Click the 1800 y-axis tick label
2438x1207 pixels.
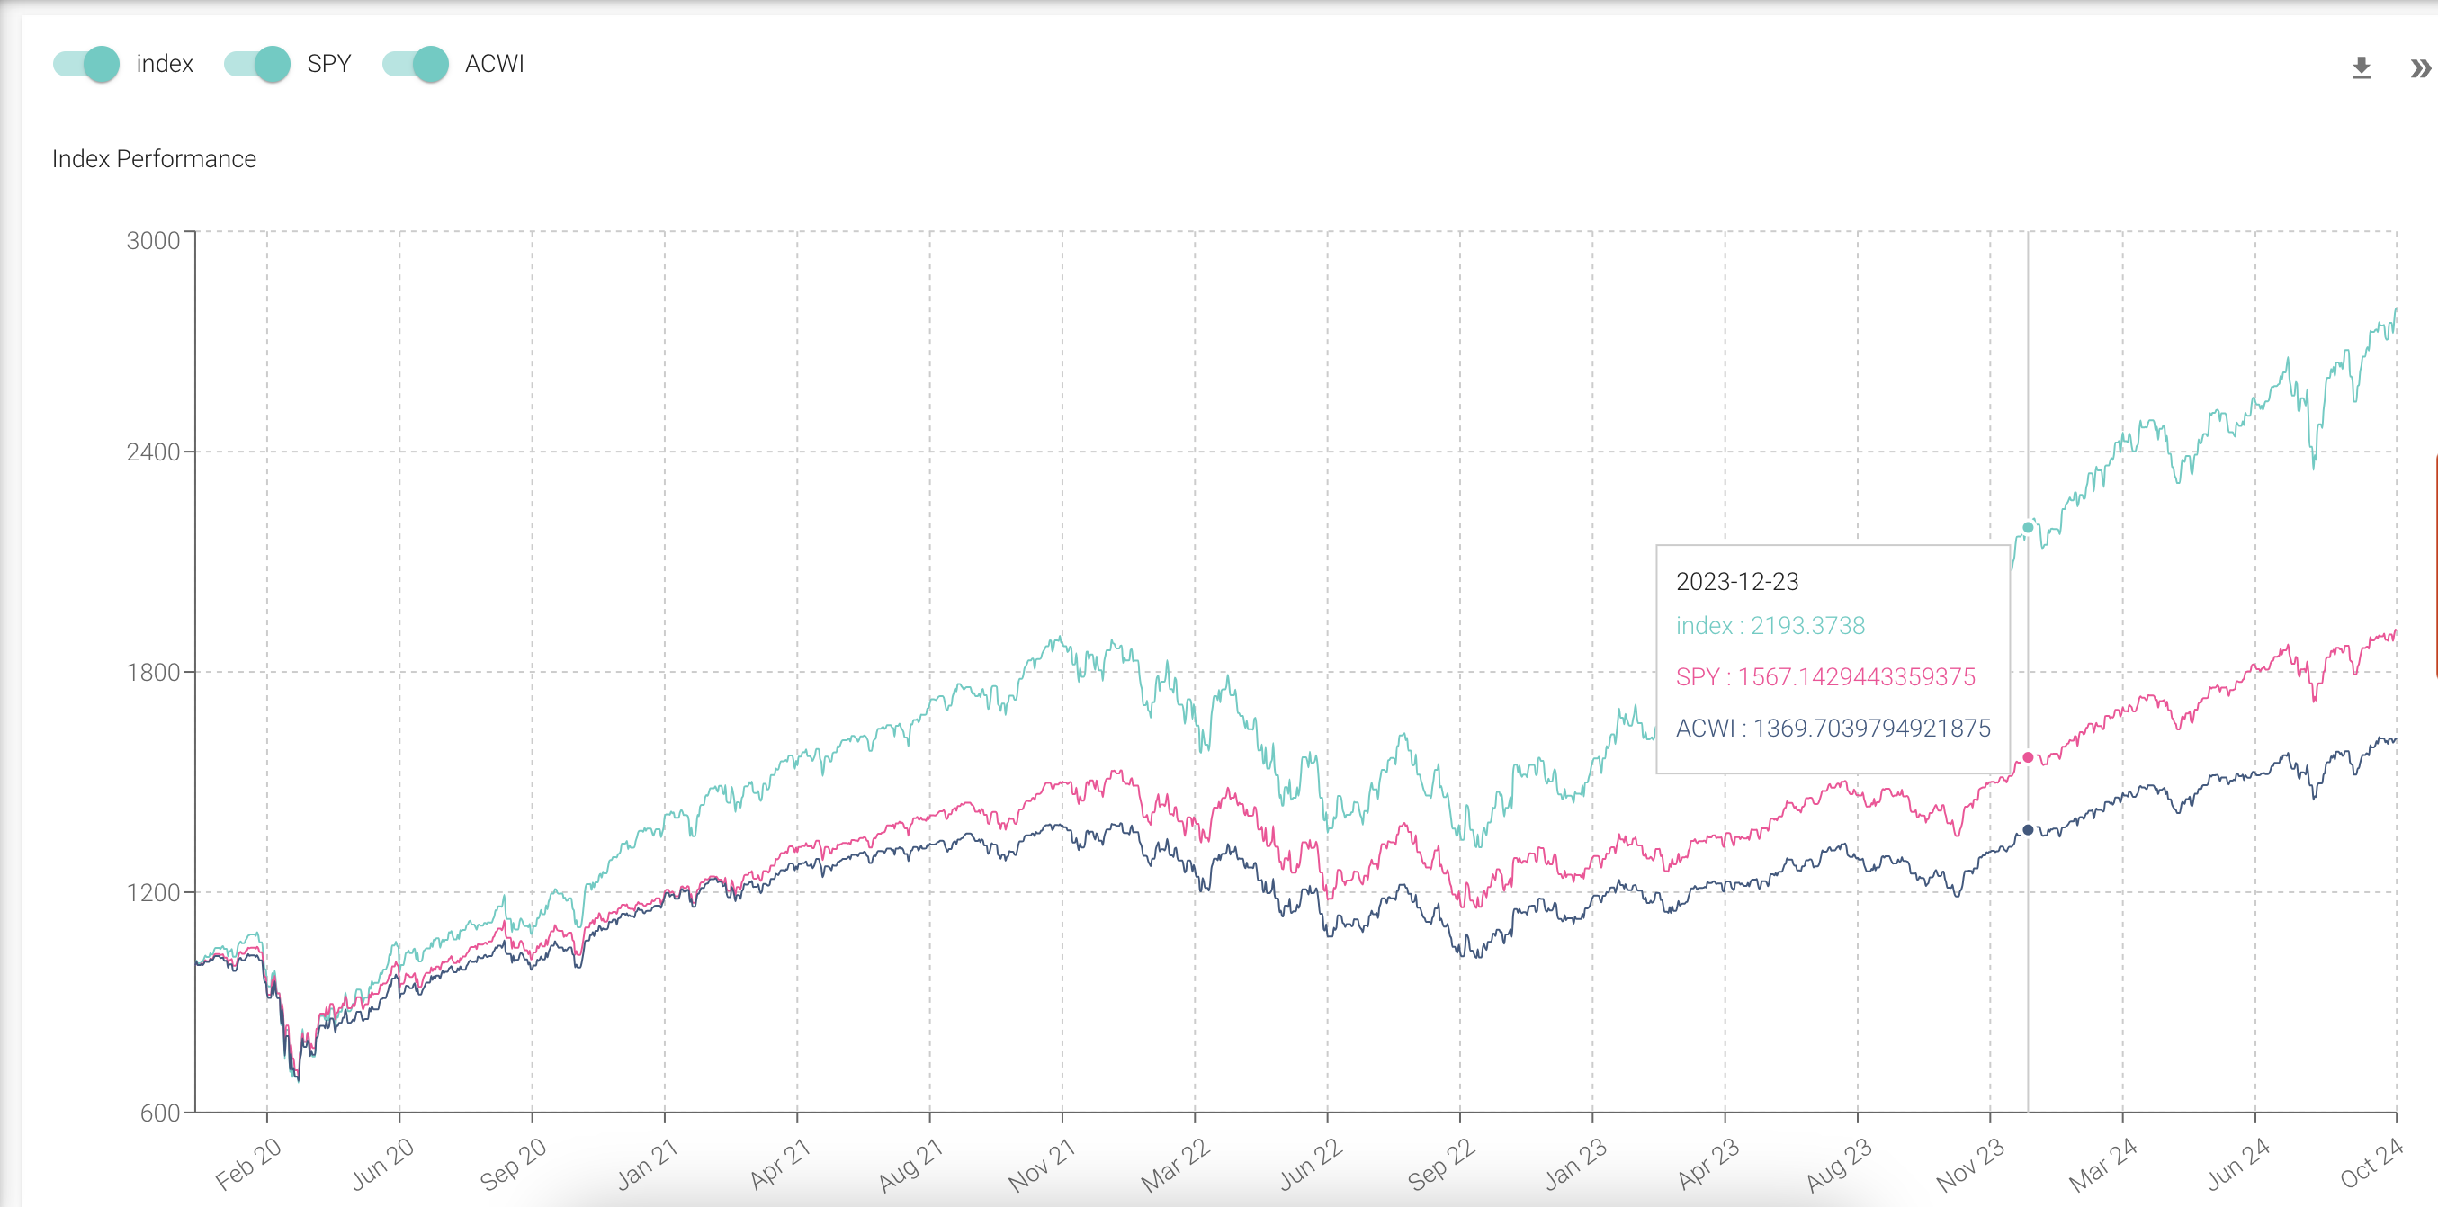(153, 673)
